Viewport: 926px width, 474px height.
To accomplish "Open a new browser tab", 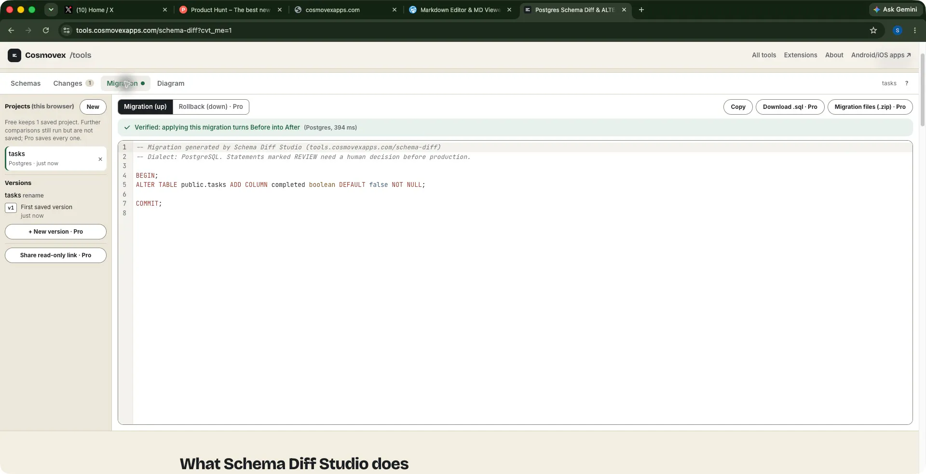I will [x=641, y=10].
